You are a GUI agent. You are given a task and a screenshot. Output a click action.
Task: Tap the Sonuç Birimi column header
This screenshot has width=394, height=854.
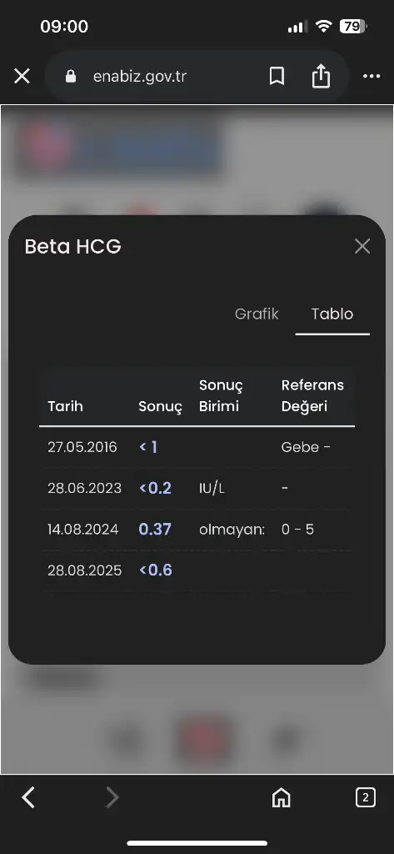(x=221, y=396)
